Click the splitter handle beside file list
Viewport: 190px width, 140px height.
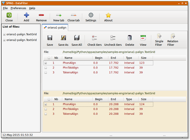coord(41,78)
